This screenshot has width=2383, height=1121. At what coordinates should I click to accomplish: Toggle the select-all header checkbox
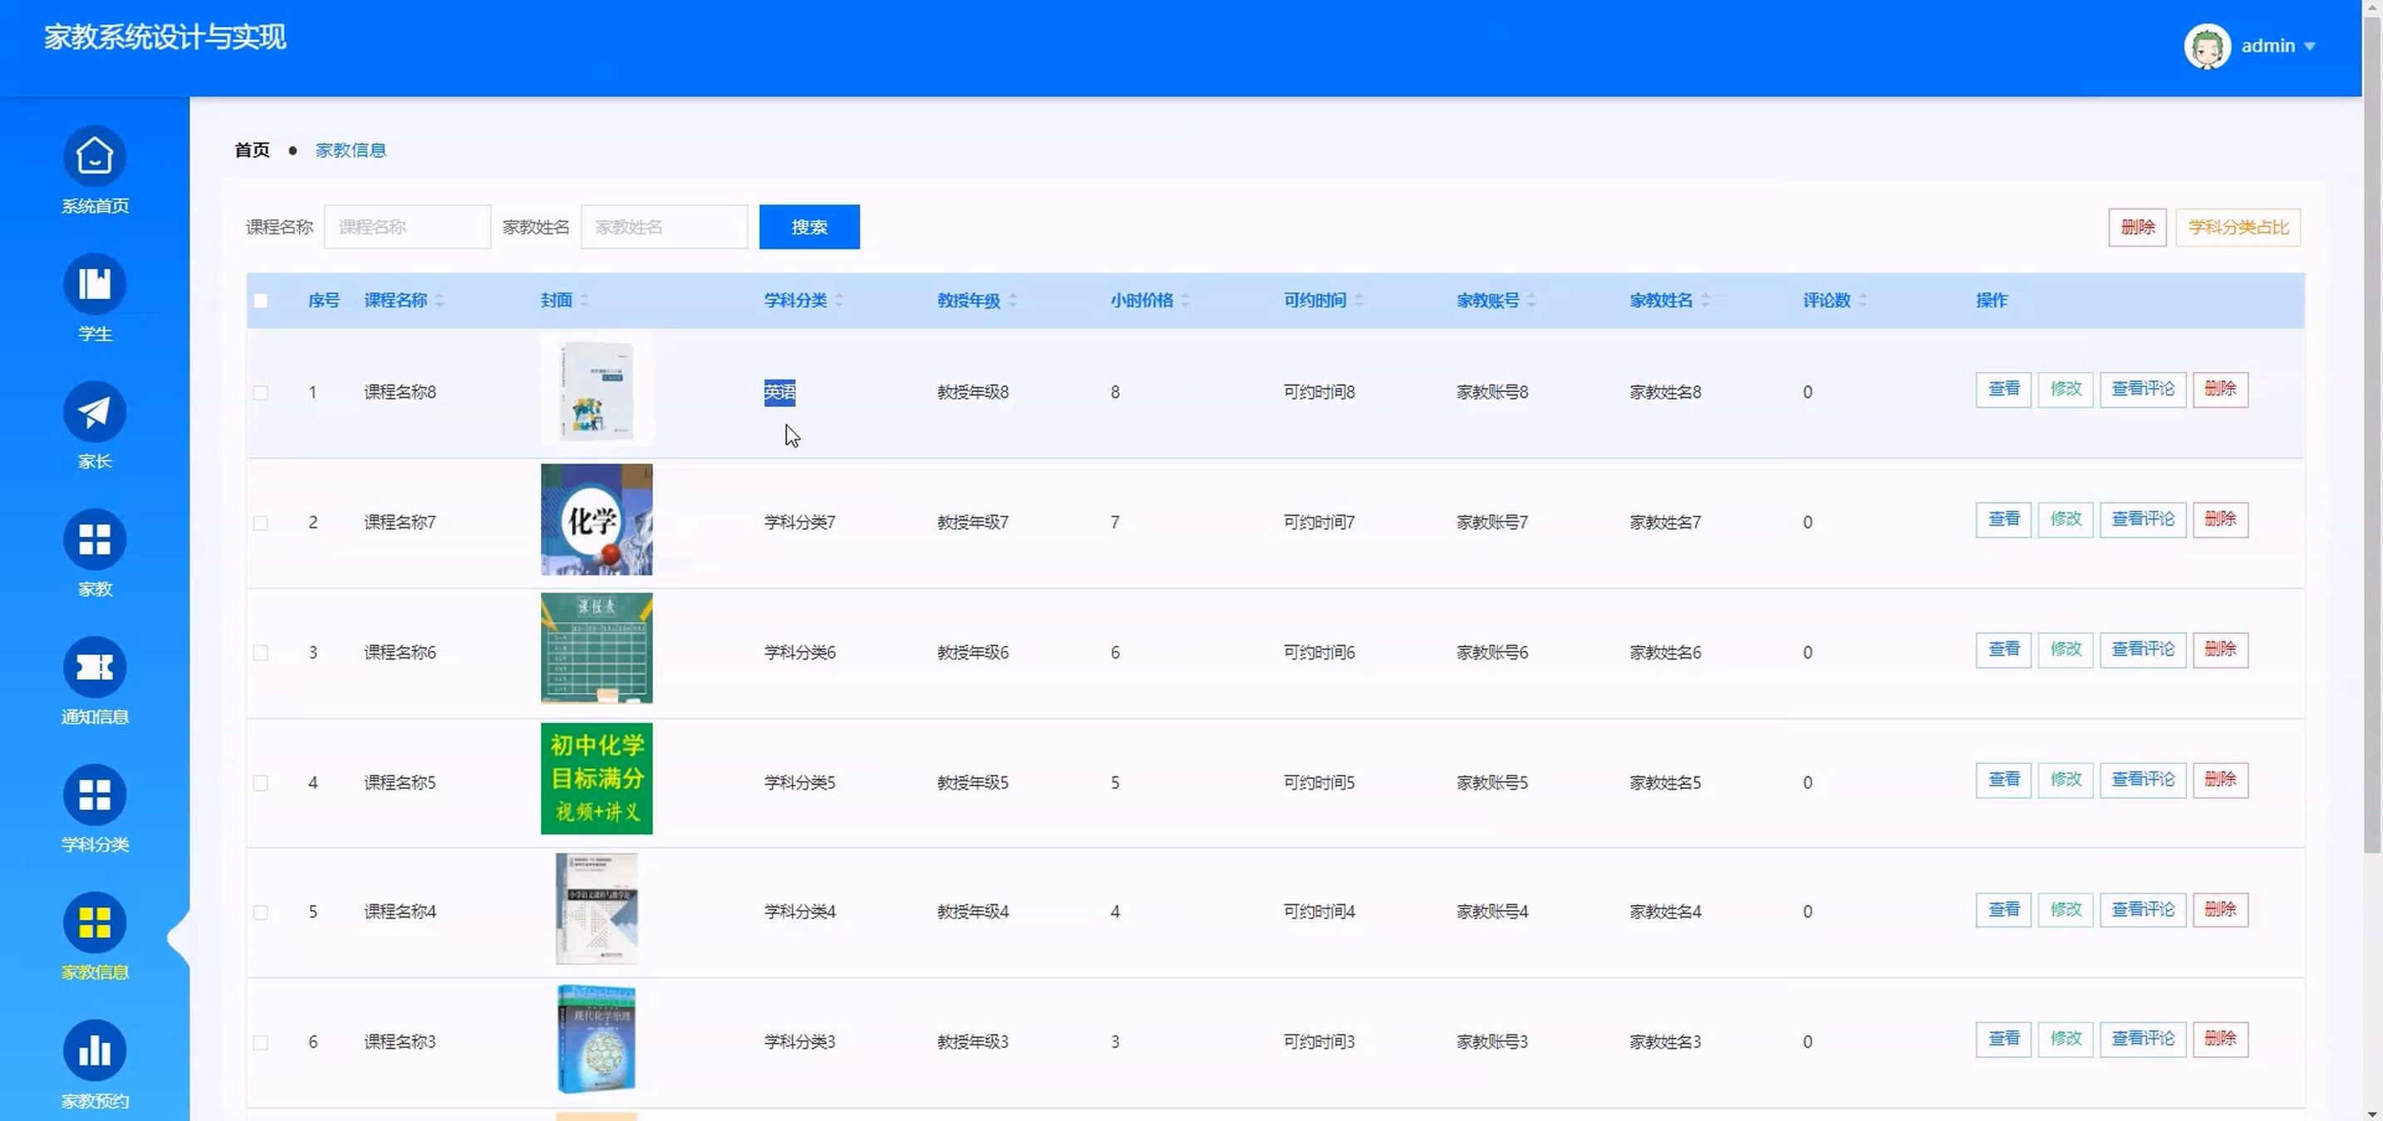(x=261, y=301)
